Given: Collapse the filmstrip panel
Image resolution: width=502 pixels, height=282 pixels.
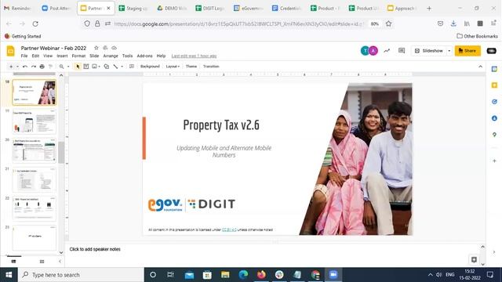Looking at the screenshot, I should tap(60, 262).
